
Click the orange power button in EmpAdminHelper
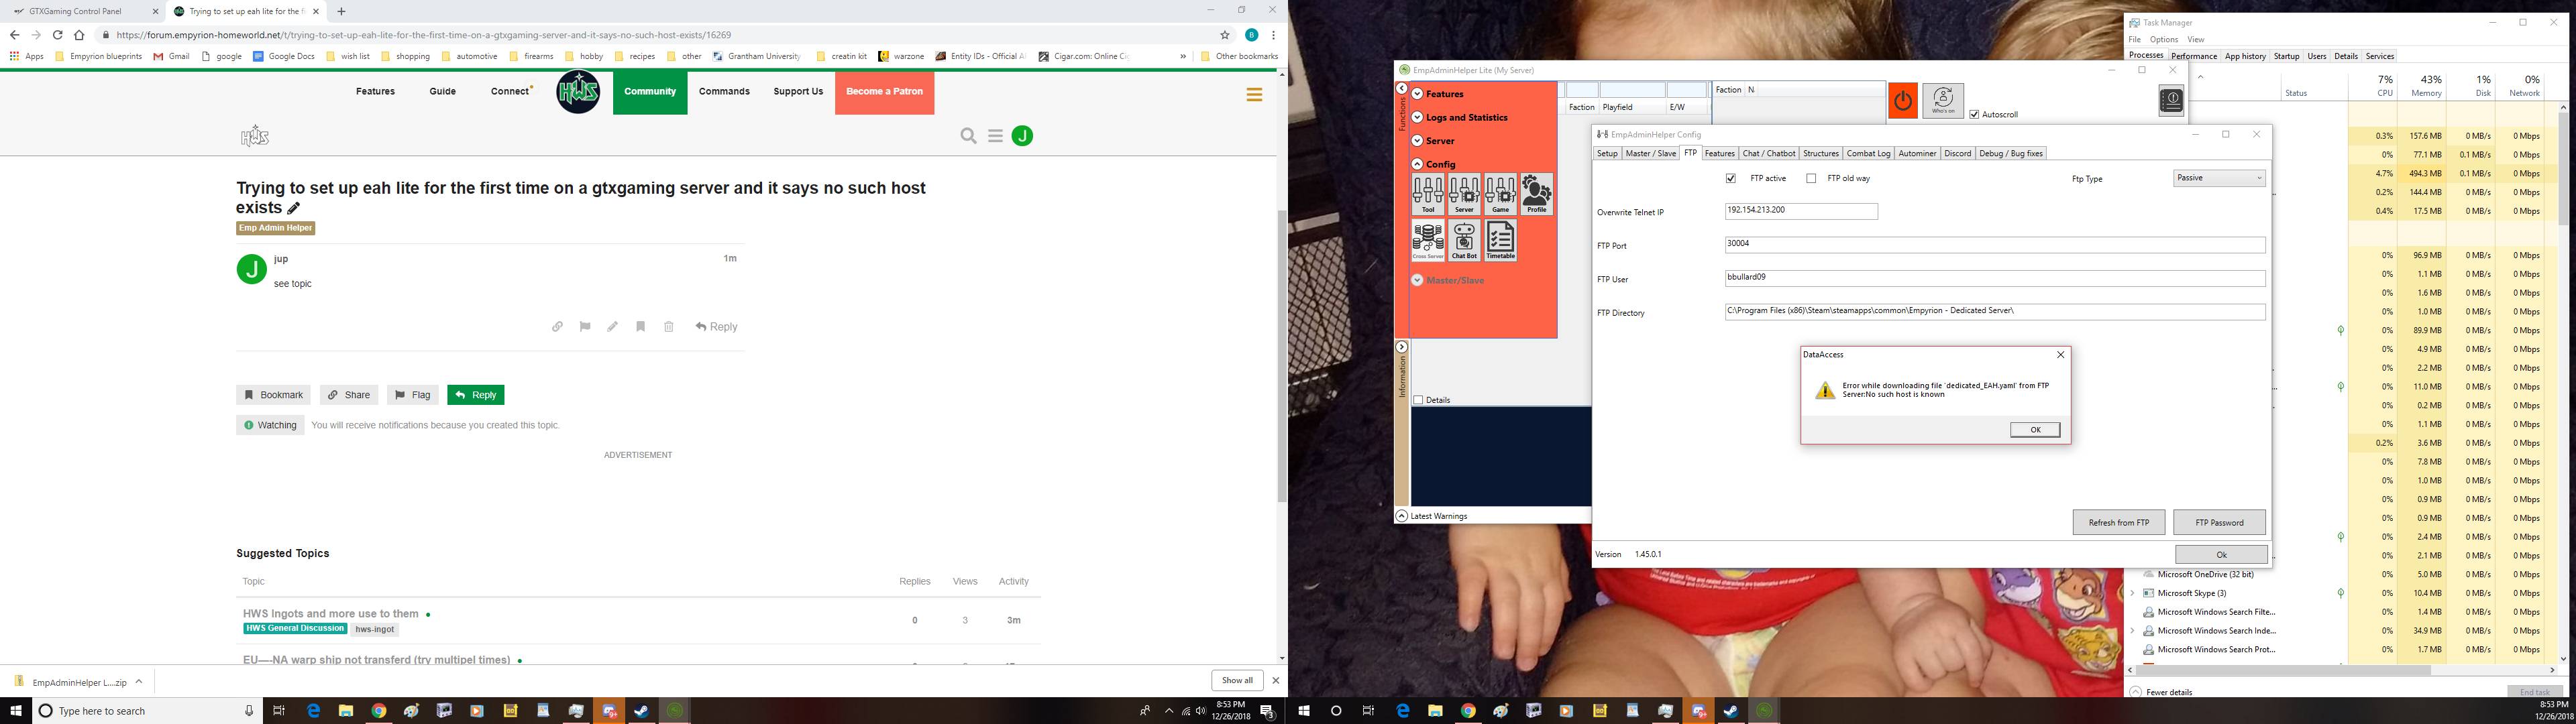tap(1902, 101)
